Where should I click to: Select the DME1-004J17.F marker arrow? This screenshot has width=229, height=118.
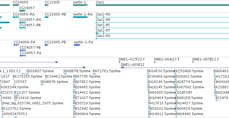[x=155, y=62]
